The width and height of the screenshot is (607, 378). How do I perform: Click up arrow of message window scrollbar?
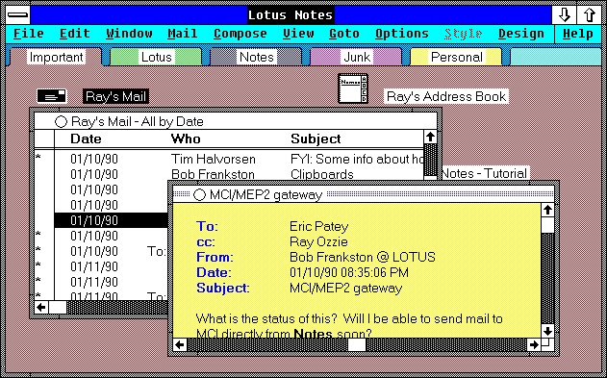pyautogui.click(x=547, y=210)
